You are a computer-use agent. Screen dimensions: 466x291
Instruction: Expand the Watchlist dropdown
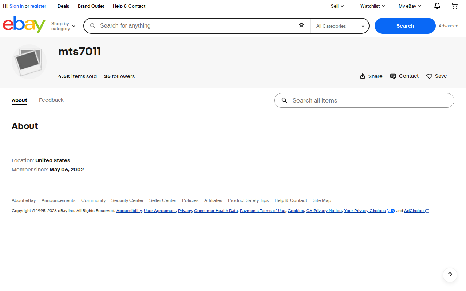pyautogui.click(x=372, y=6)
